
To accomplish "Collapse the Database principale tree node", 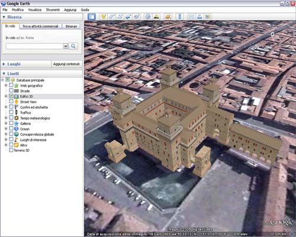I will coord(2,80).
